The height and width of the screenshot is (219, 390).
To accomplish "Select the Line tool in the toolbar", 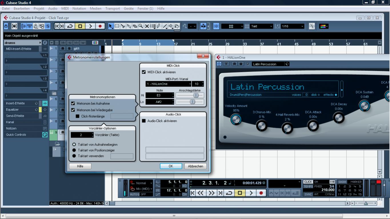I will point(165,26).
